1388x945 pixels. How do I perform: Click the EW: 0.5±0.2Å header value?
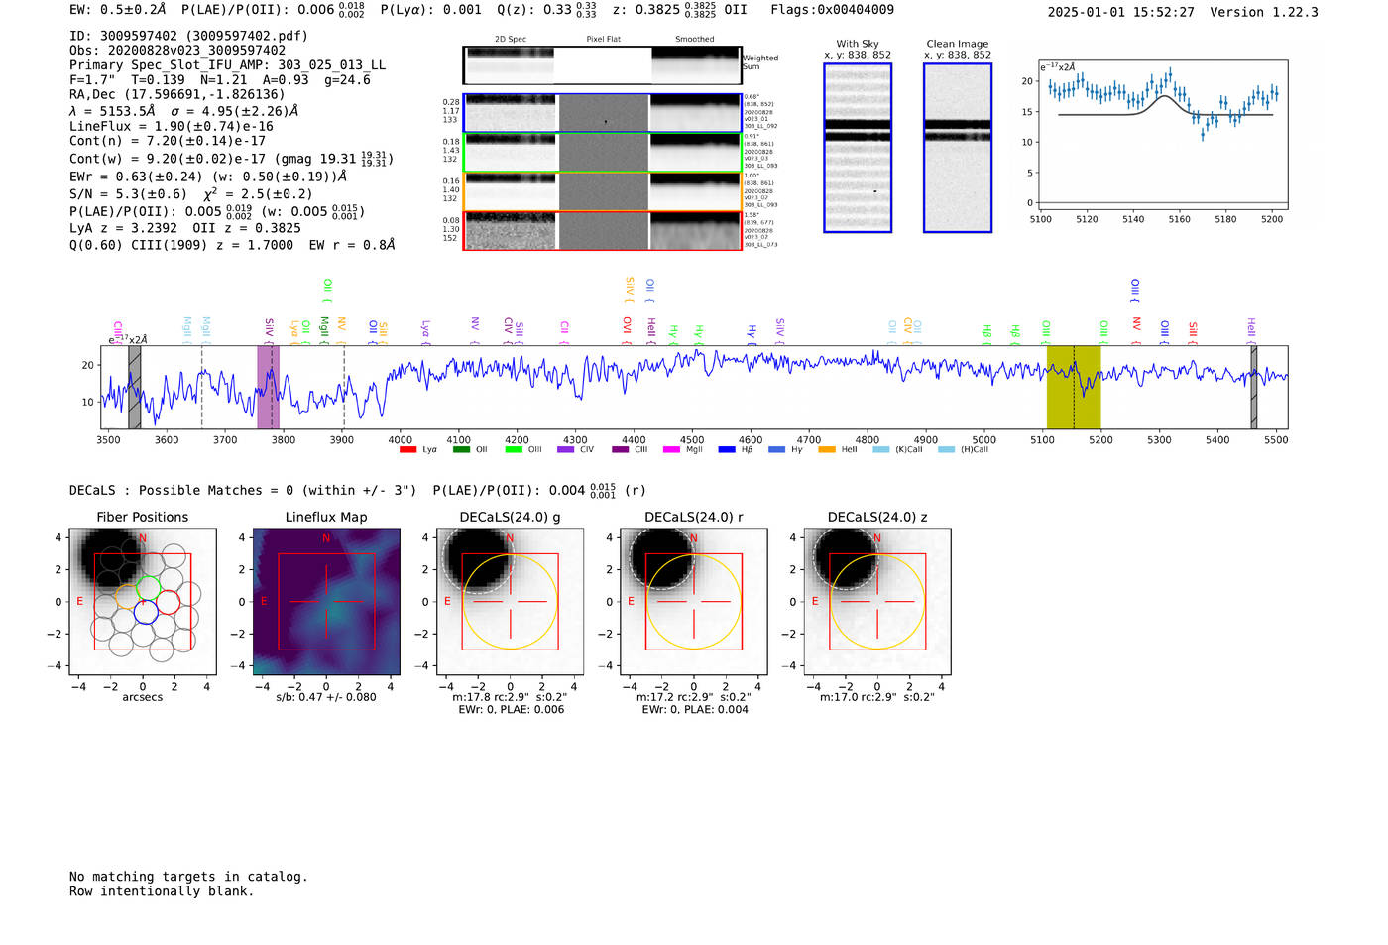[x=118, y=10]
